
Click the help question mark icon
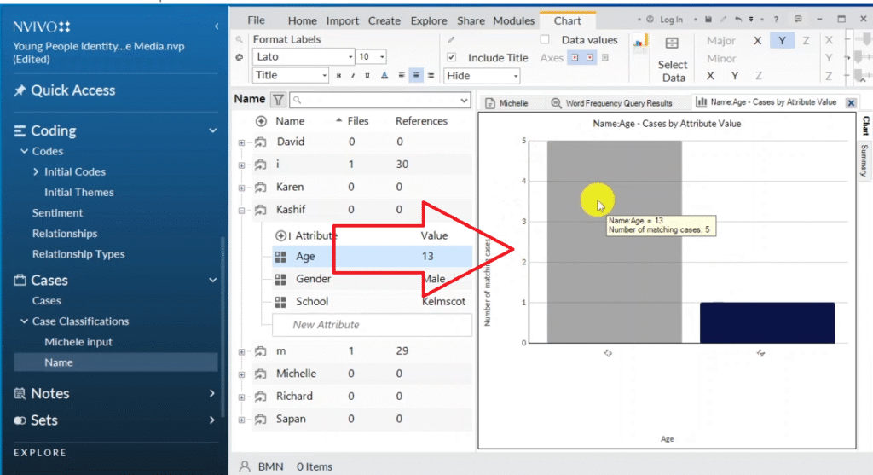(775, 20)
